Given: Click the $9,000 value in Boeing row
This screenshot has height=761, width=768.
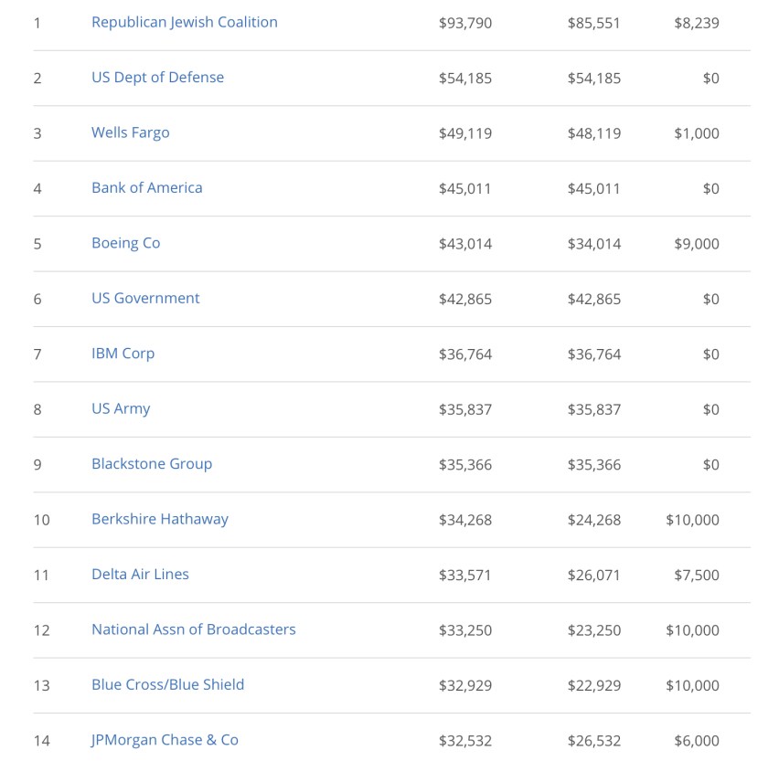Looking at the screenshot, I should click(696, 244).
